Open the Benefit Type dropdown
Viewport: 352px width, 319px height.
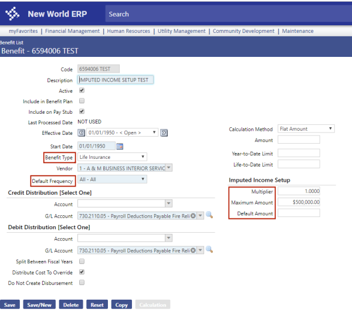point(112,157)
